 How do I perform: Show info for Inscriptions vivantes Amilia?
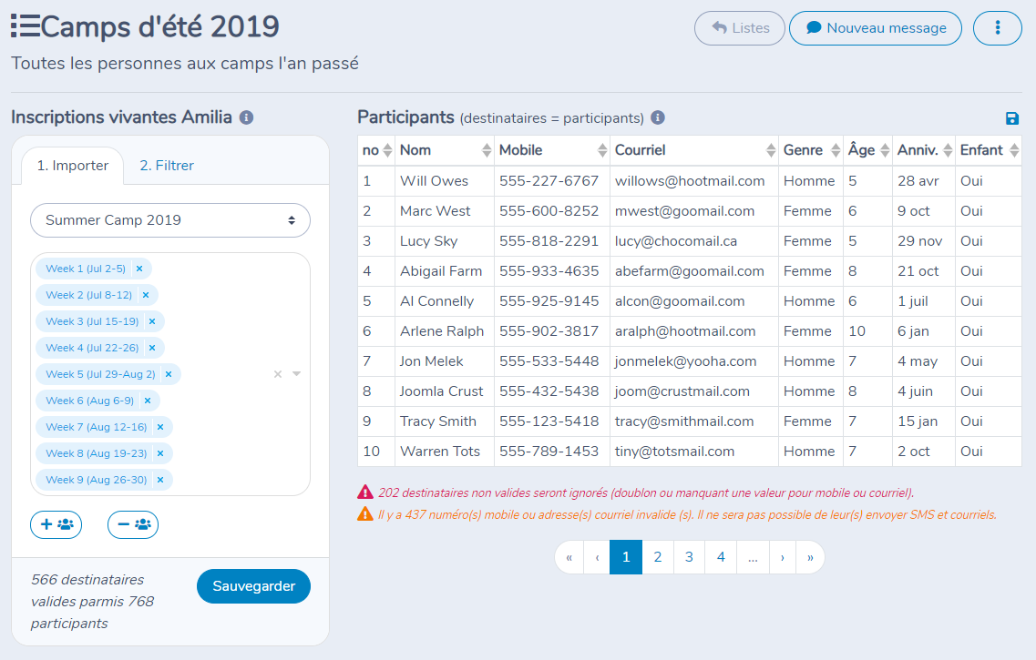point(246,117)
